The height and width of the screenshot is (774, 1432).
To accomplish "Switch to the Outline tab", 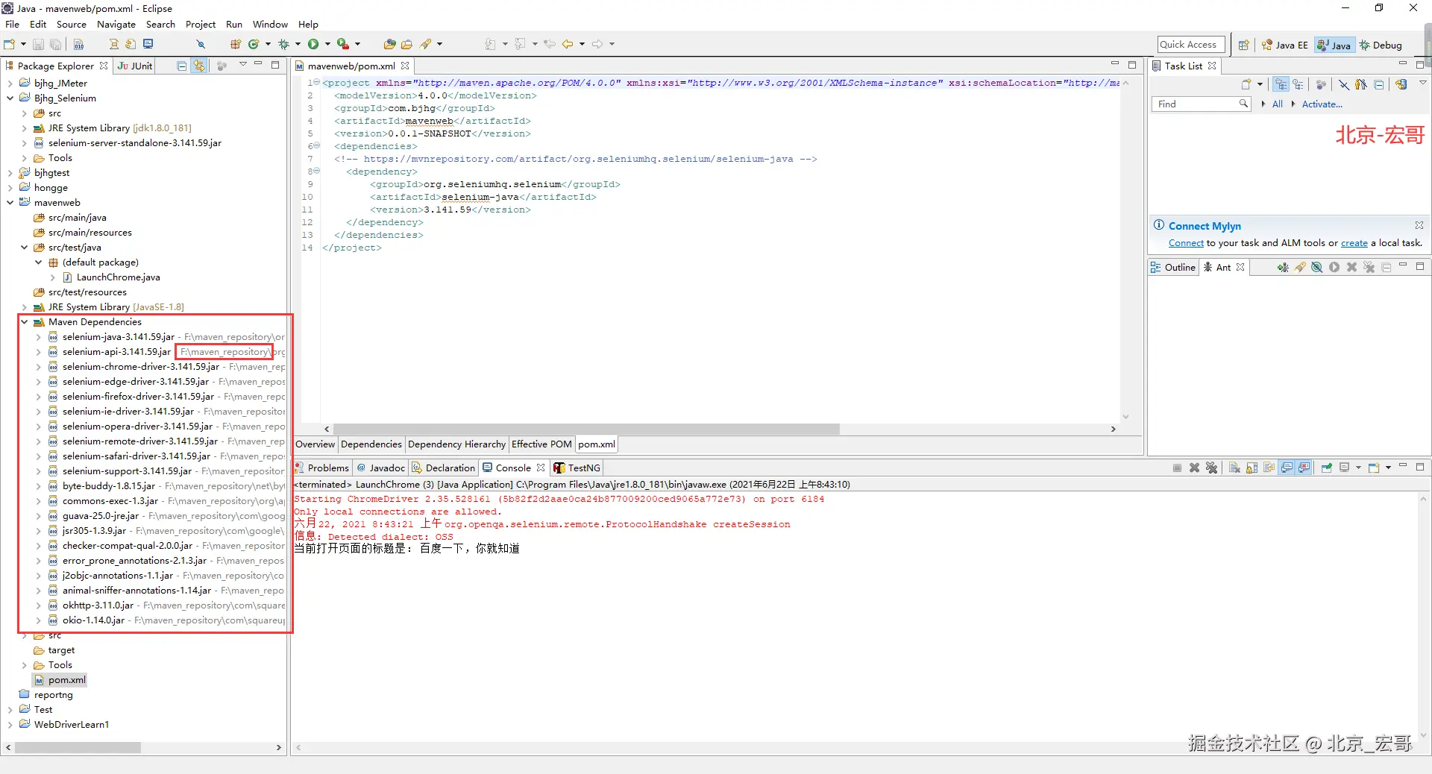I will click(x=1174, y=267).
